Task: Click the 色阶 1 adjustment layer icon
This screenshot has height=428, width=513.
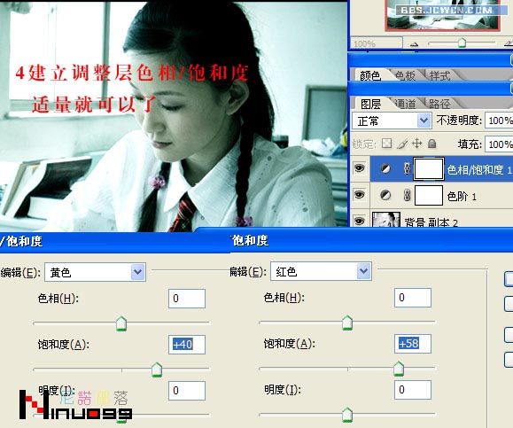Action: (385, 195)
